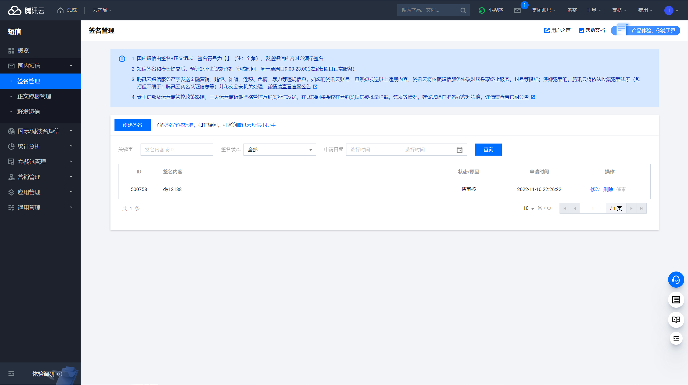Viewport: 688px width, 385px height.
Task: Open the 10 条/页 page size dropdown
Action: click(x=528, y=208)
